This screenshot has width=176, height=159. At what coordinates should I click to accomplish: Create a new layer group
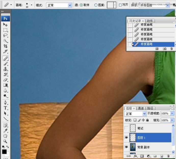point(155,156)
